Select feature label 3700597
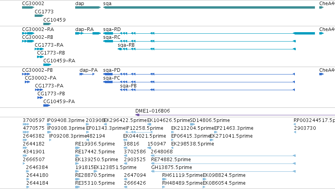The width and height of the screenshot is (335, 189). coord(34,120)
